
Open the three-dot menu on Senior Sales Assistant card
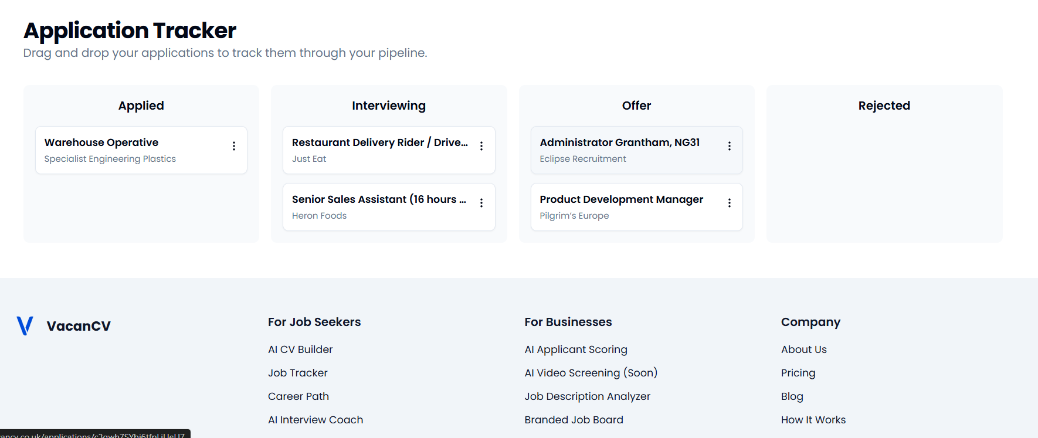[481, 202]
